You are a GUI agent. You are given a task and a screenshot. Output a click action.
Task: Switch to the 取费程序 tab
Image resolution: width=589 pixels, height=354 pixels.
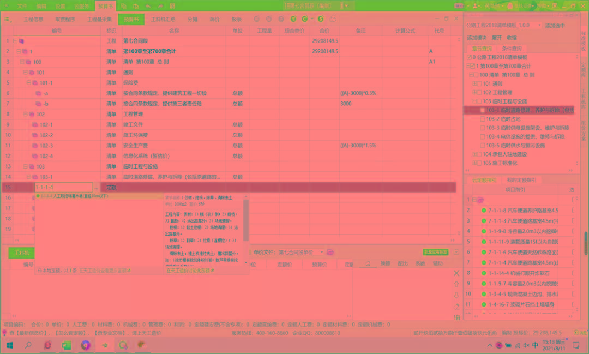click(65, 19)
